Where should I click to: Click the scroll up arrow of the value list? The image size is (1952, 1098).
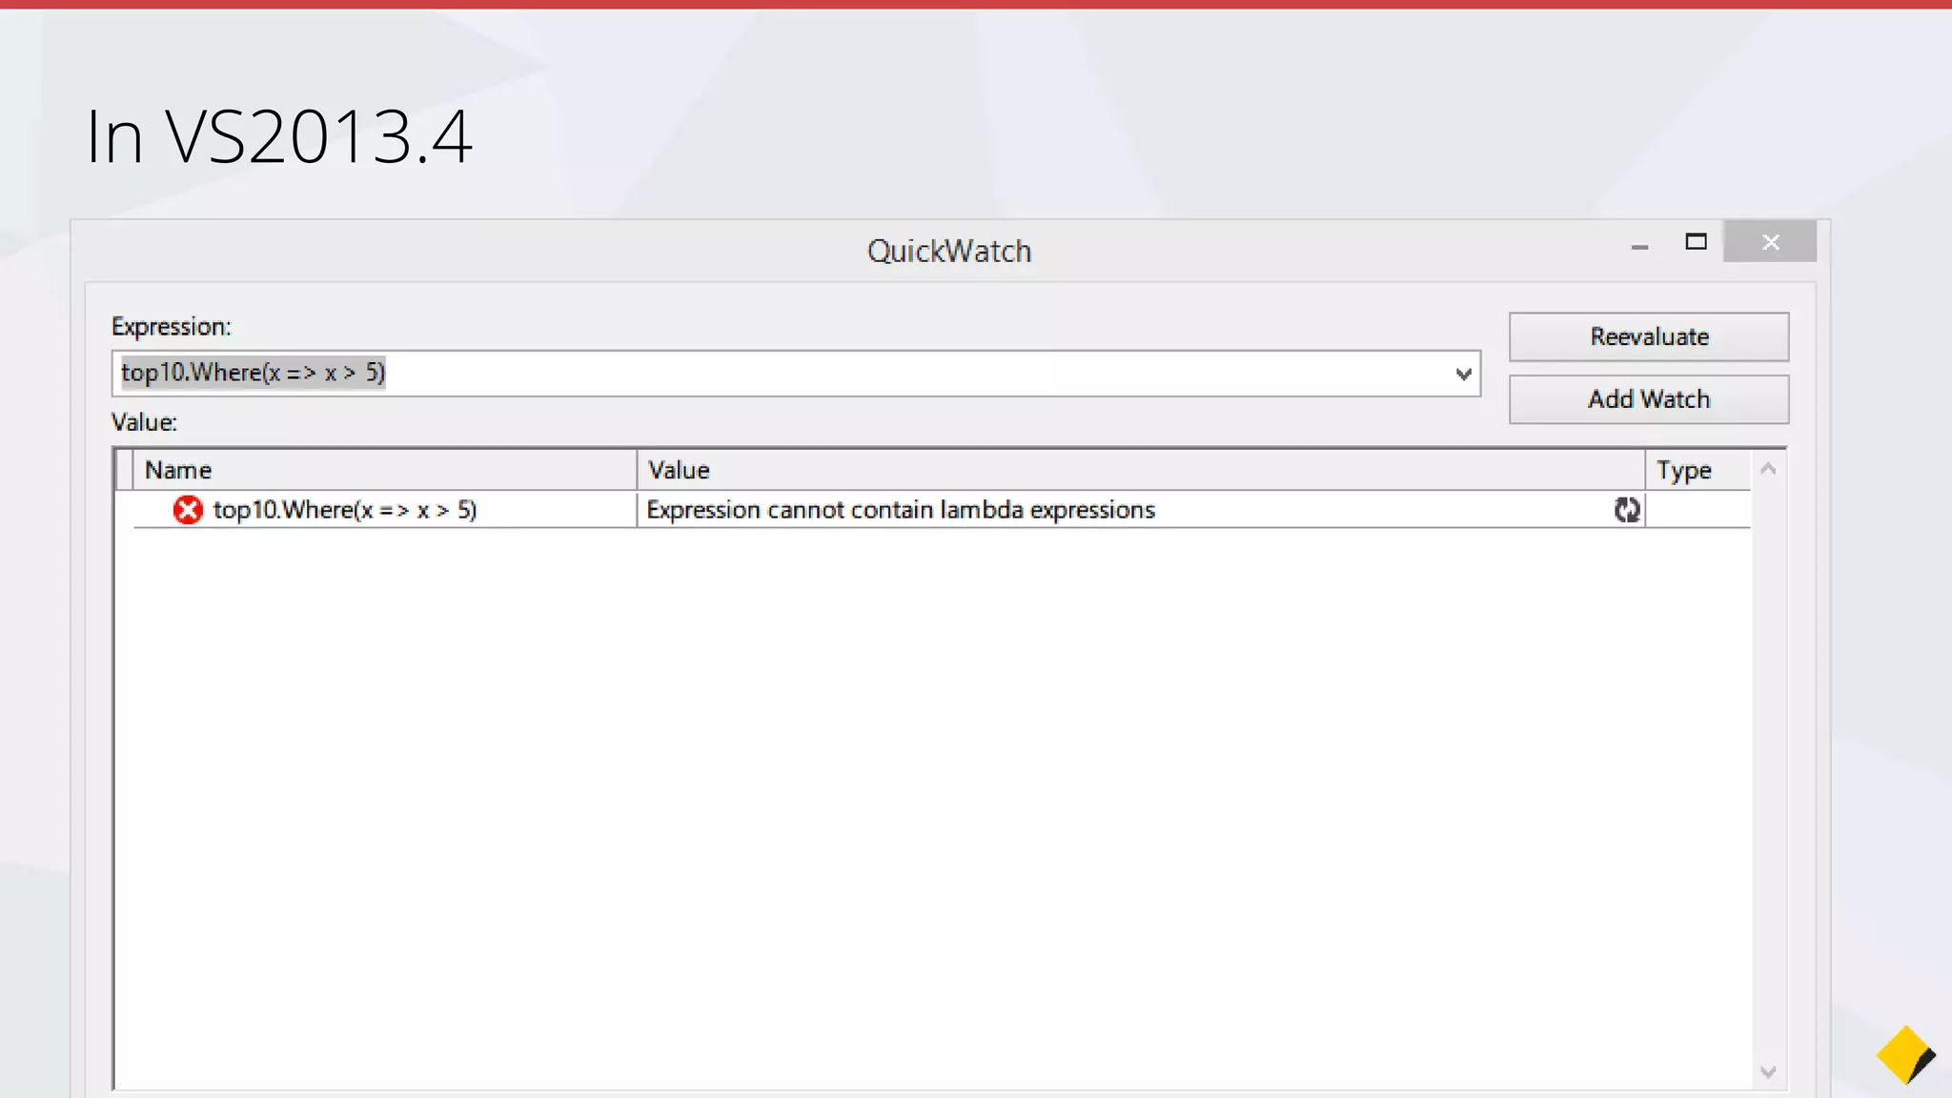(x=1768, y=469)
